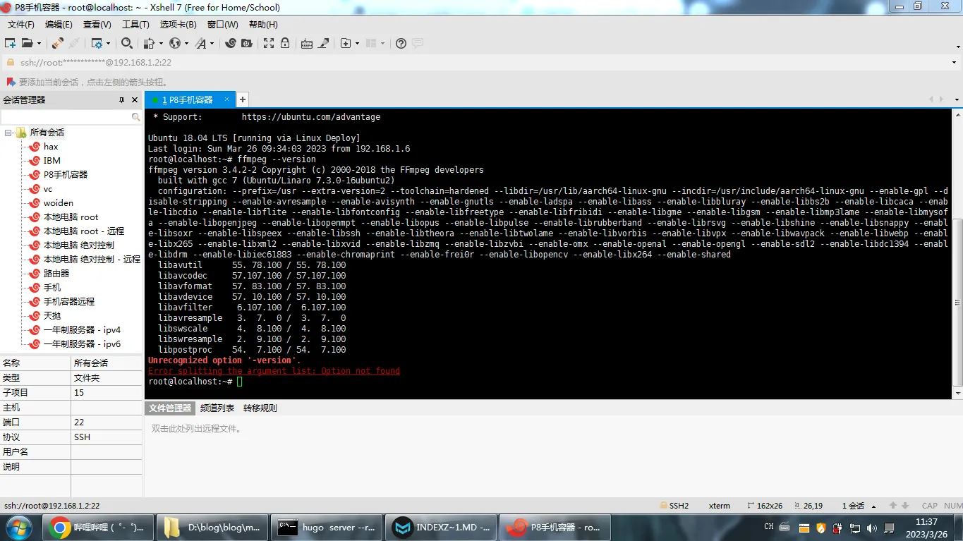Viewport: 963px width, 541px height.
Task: Open Xftp file transfer icon in toolbar
Action: [x=246, y=43]
